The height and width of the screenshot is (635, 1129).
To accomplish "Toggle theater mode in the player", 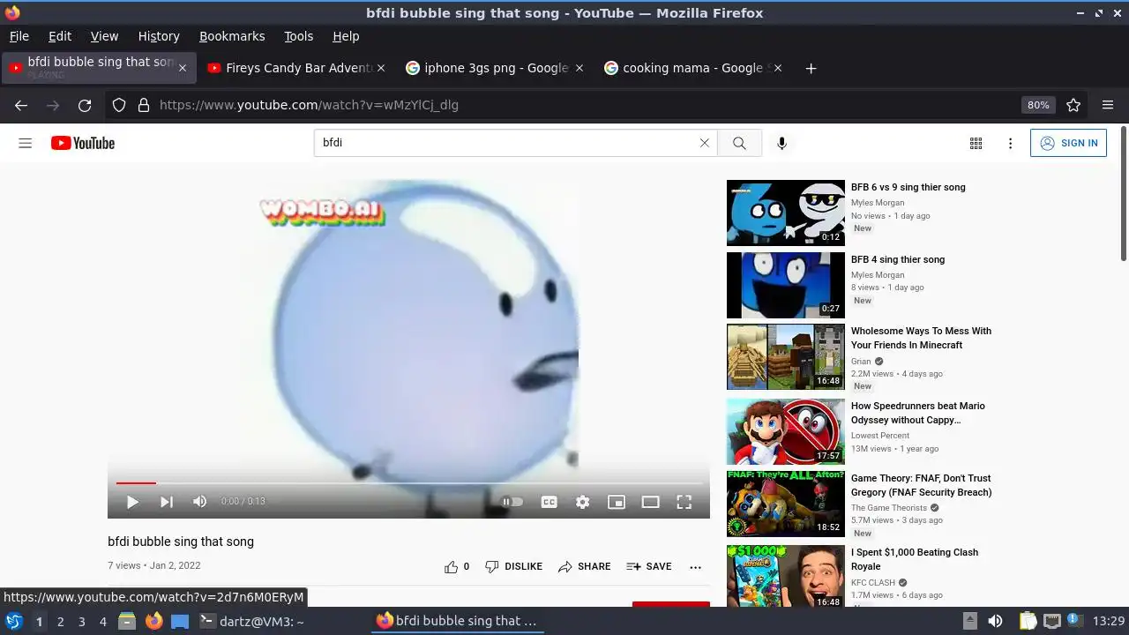I will [x=650, y=502].
